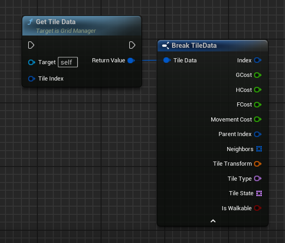Click the Index output pin
This screenshot has width=285, height=243.
pyautogui.click(x=257, y=60)
